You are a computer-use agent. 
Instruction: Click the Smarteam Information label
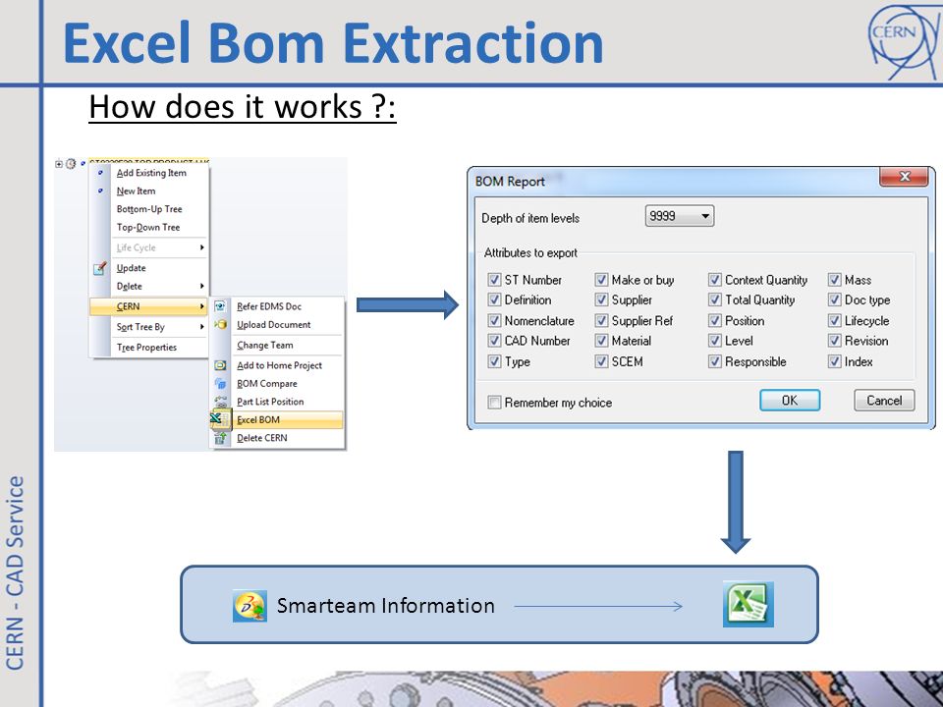point(385,606)
